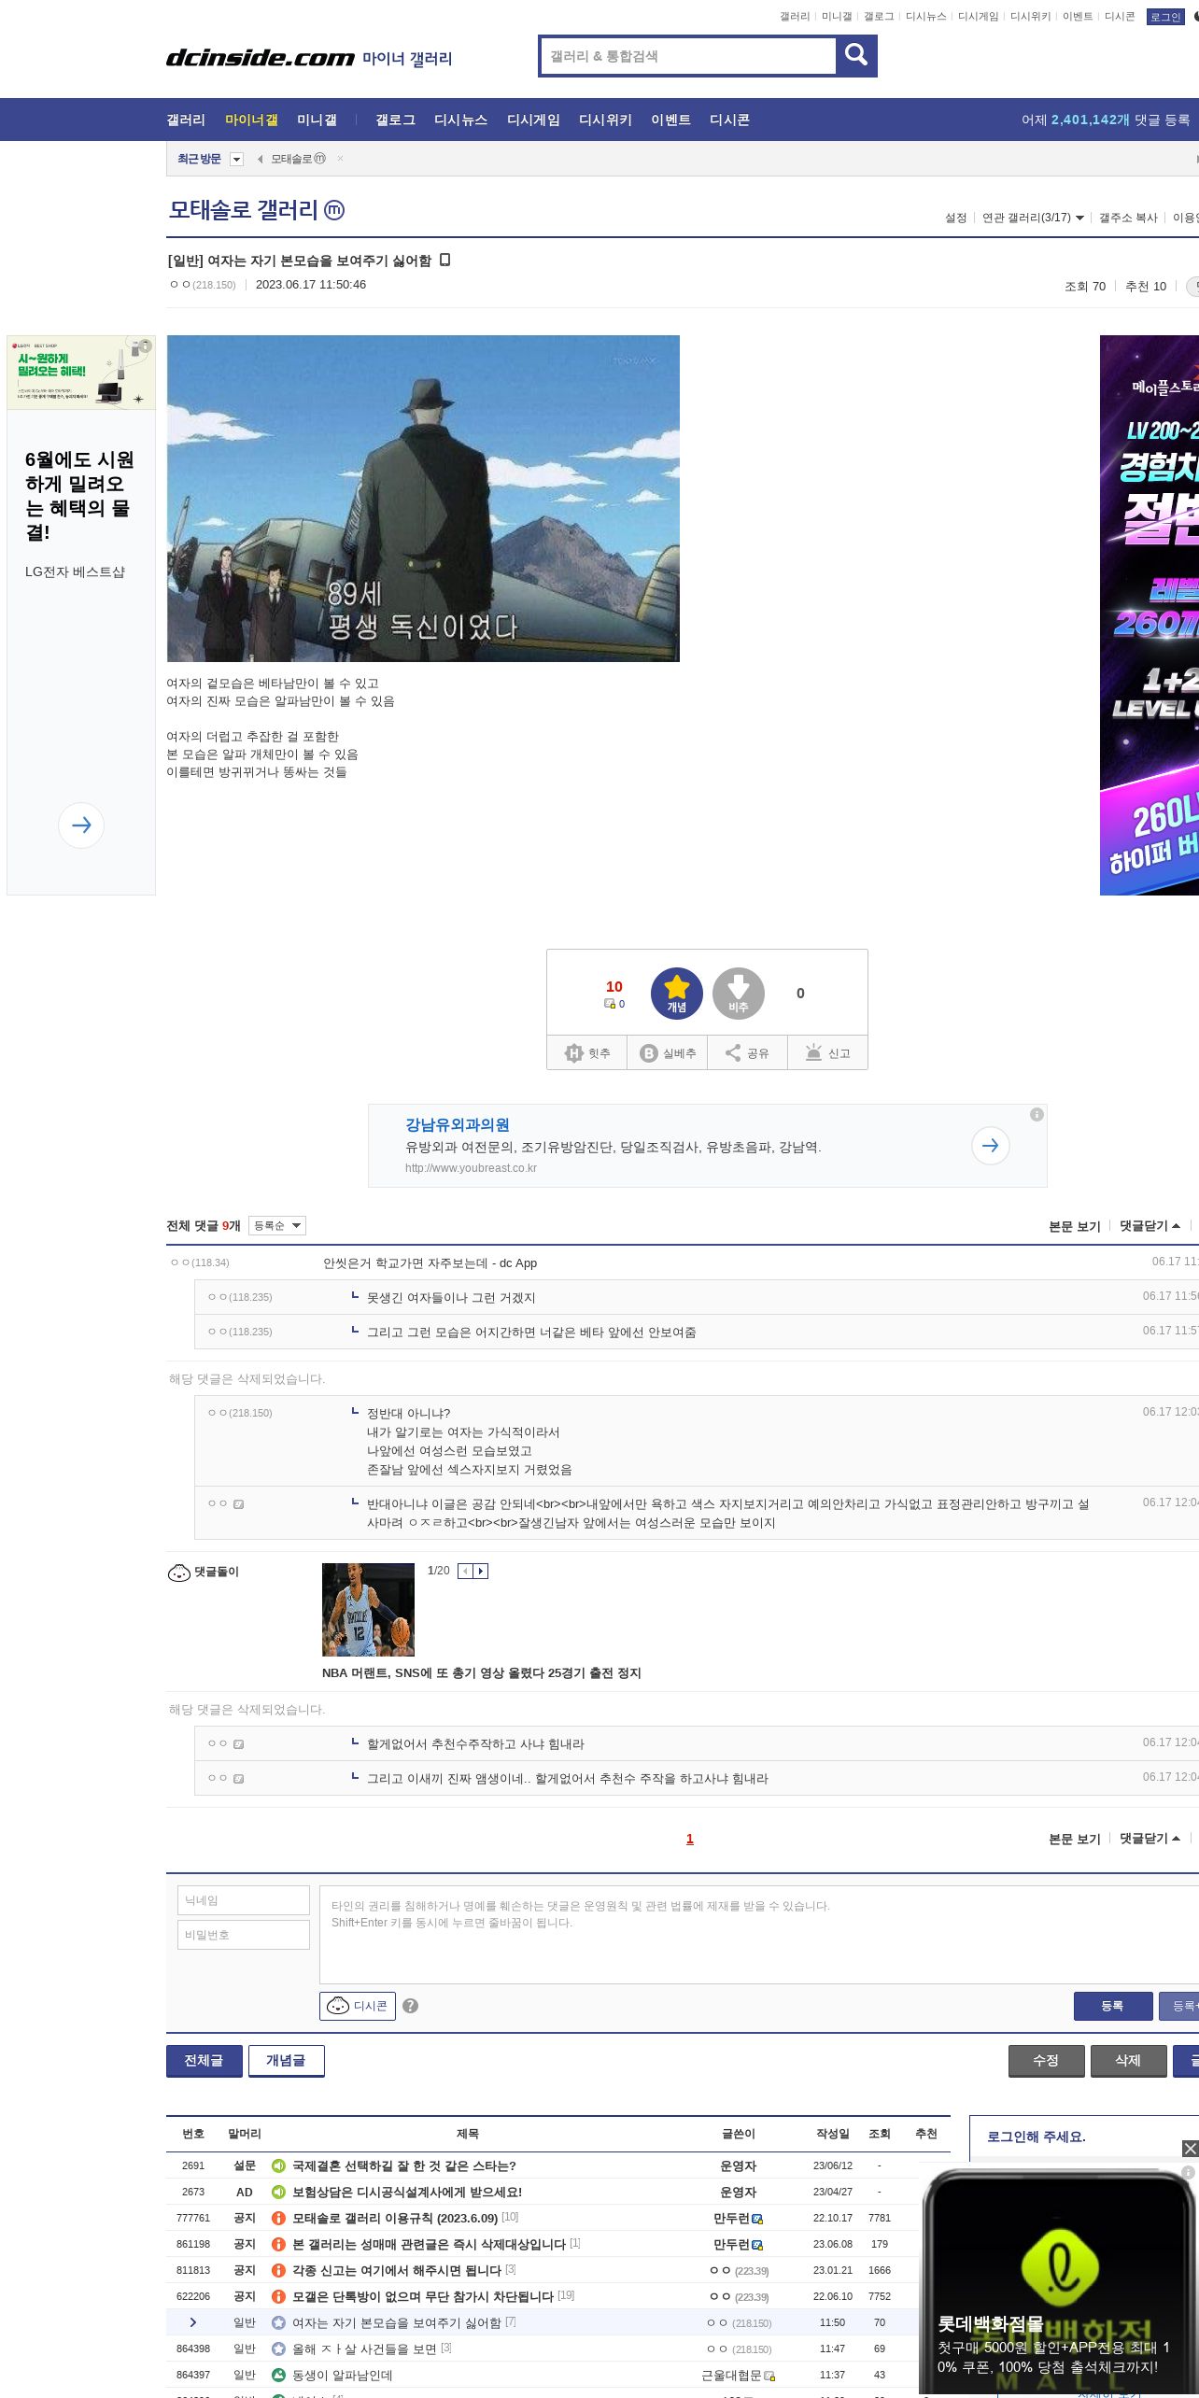
Task: Open 모태솔로 갤러리 이용규칙 notice post
Action: click(395, 2218)
